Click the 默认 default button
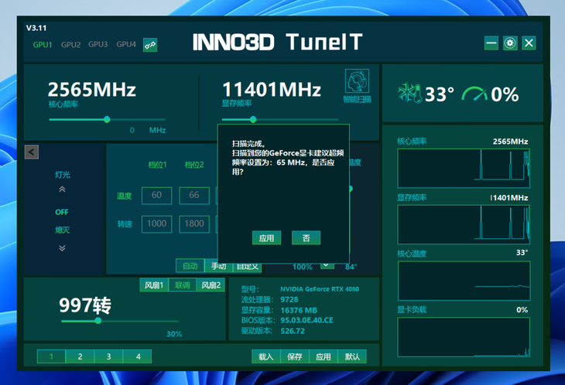 [x=352, y=356]
